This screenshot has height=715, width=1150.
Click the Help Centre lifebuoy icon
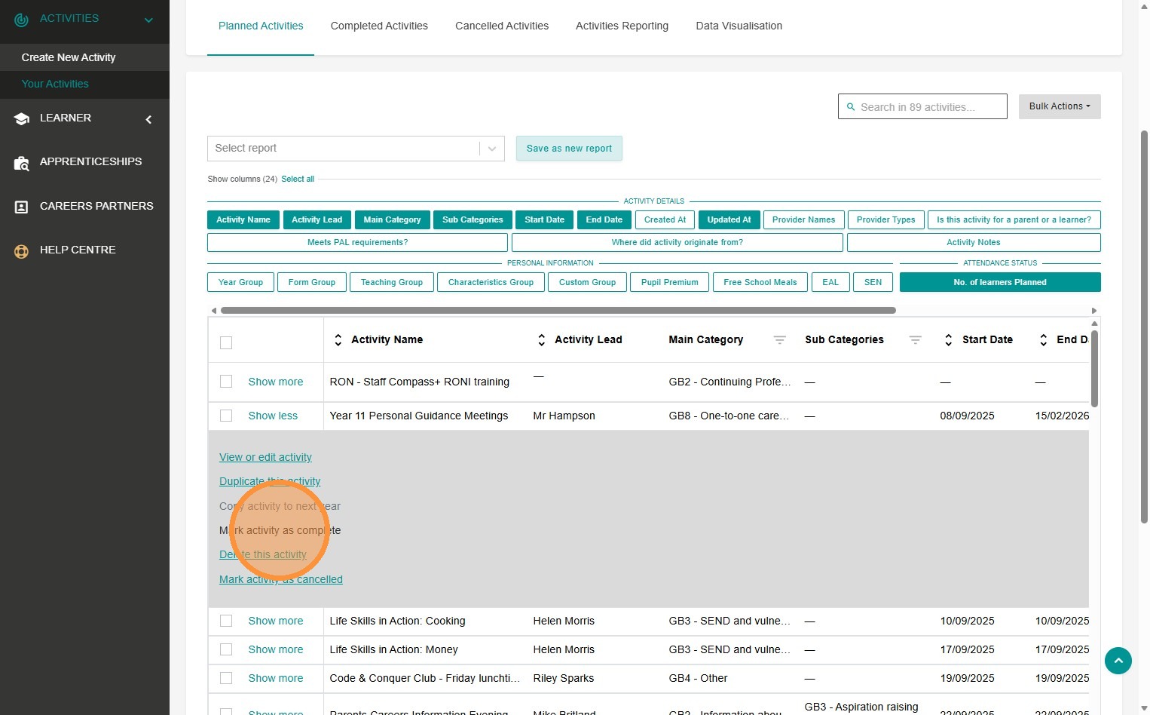tap(21, 251)
